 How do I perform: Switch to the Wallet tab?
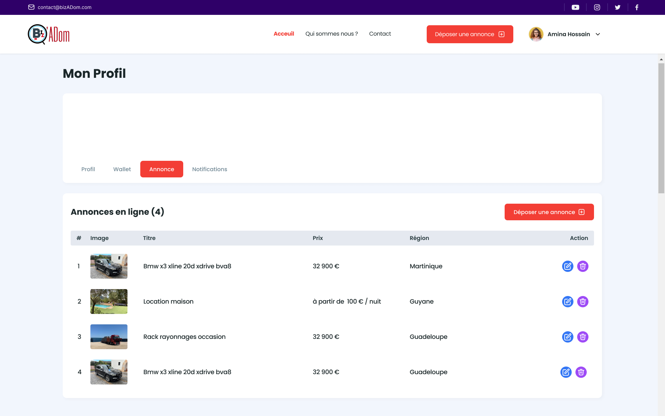coord(122,169)
